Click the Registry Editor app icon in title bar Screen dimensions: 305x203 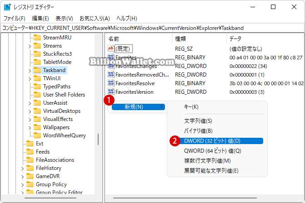7,7
